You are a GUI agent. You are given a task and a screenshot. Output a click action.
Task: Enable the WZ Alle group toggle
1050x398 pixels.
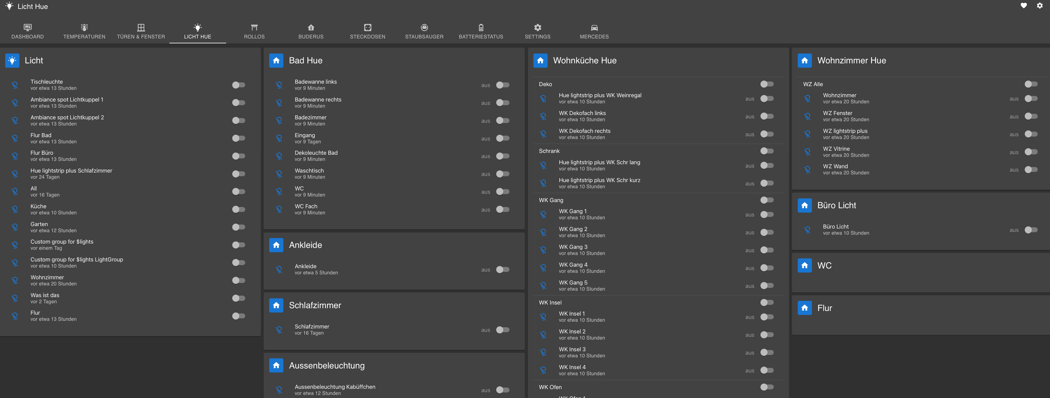tap(1031, 84)
